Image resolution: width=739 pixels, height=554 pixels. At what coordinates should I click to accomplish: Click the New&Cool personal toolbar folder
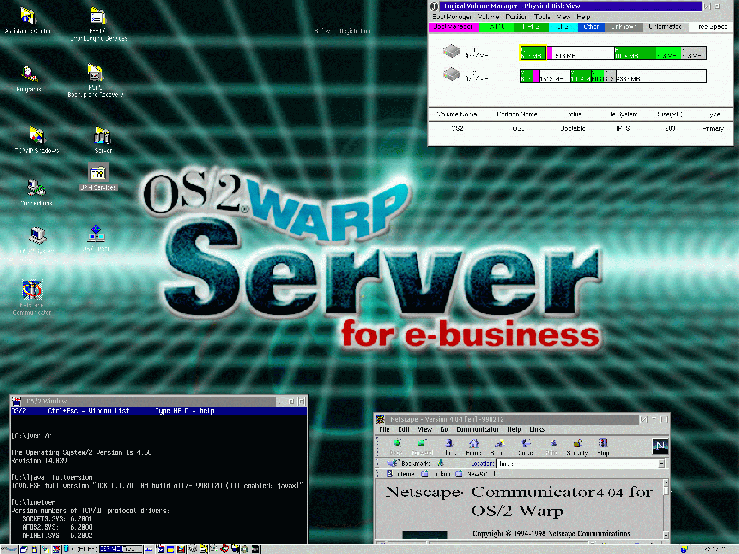click(x=475, y=474)
